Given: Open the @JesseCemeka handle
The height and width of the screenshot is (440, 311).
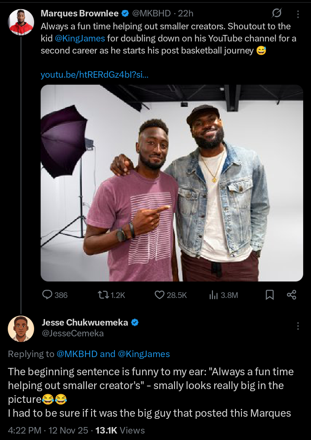Looking at the screenshot, I should [x=73, y=333].
